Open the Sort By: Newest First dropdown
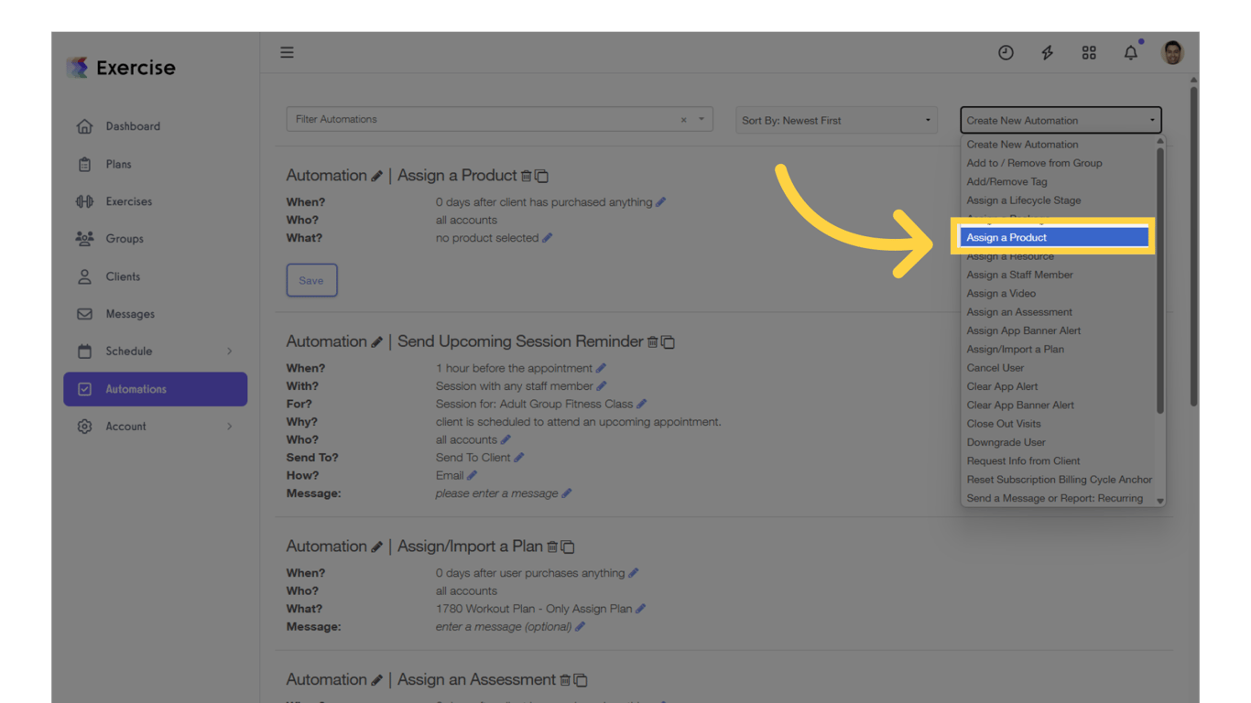The height and width of the screenshot is (703, 1251). pyautogui.click(x=835, y=120)
